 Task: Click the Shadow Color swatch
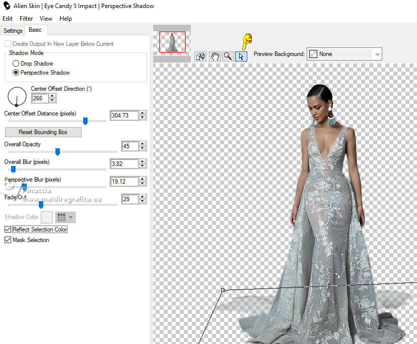coord(47,217)
